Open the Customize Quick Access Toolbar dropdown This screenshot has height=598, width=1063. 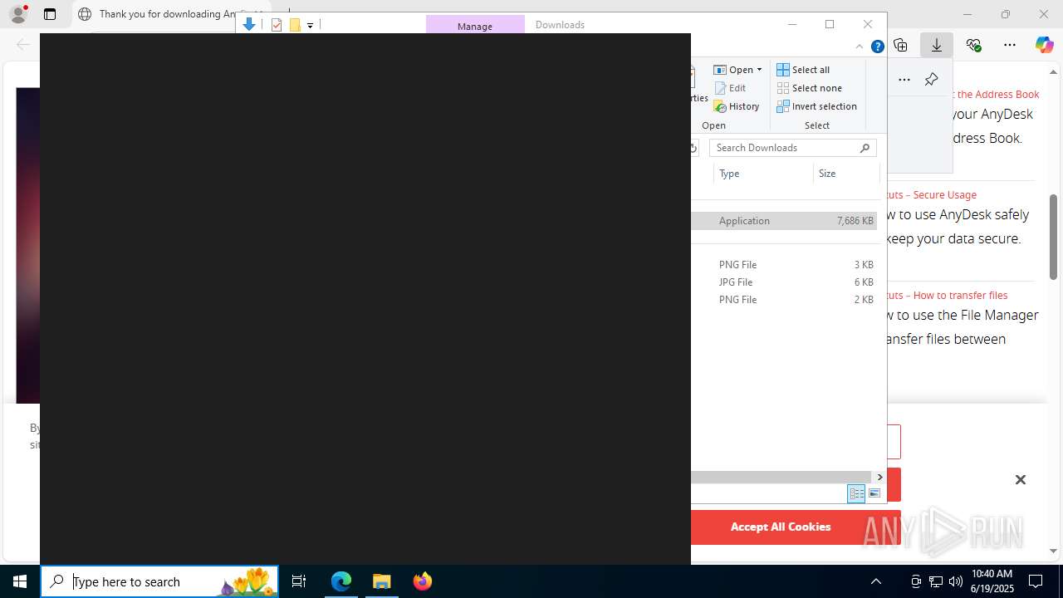(x=310, y=26)
